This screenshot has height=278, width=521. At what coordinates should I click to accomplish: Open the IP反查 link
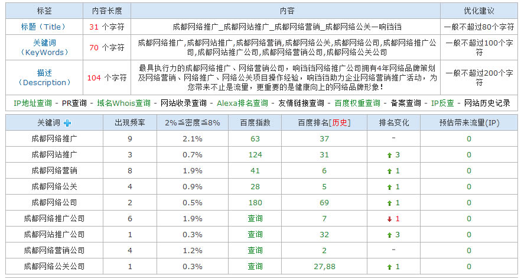(442, 103)
